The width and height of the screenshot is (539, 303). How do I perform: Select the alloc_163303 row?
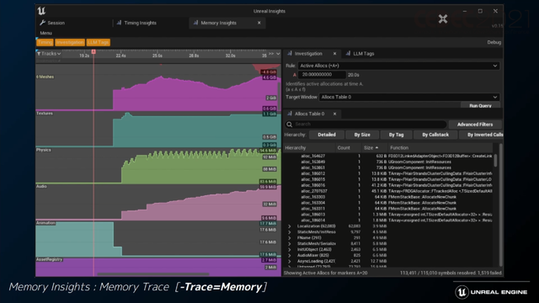[x=388, y=197]
